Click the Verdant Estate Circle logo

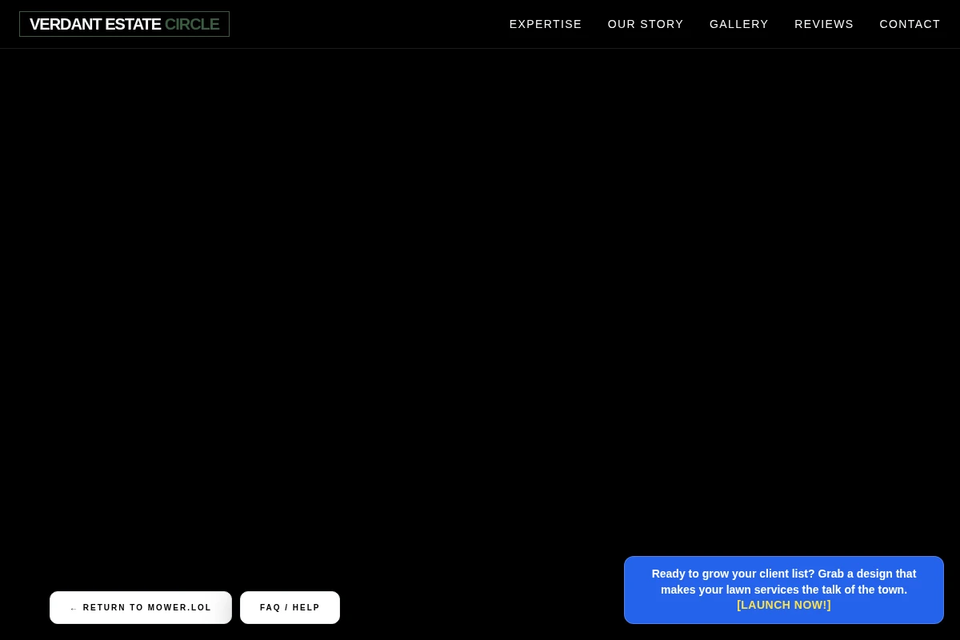click(x=124, y=24)
